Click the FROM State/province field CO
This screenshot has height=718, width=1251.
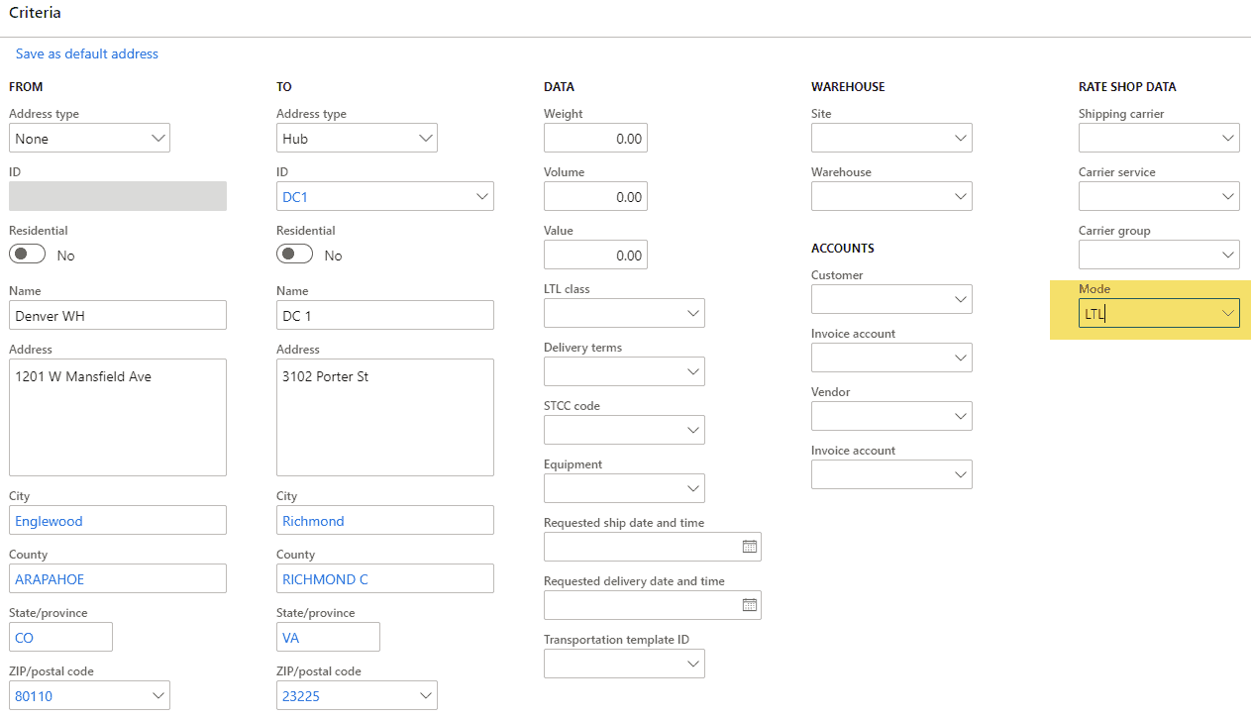[x=60, y=637]
